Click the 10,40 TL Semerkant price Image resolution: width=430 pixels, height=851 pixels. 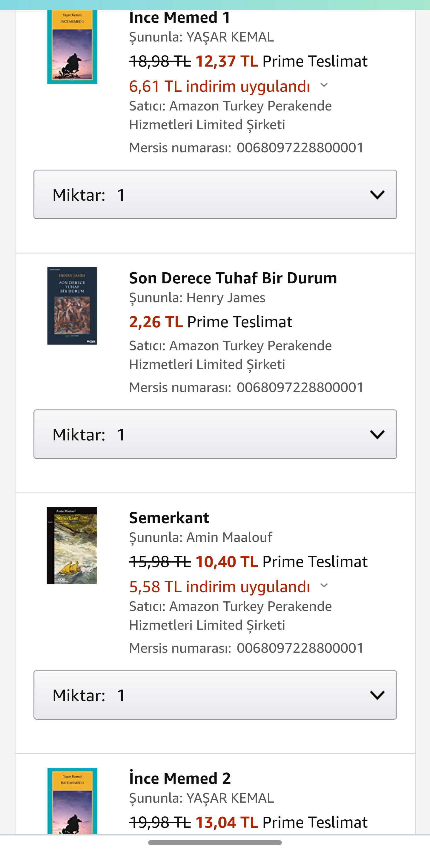227,562
